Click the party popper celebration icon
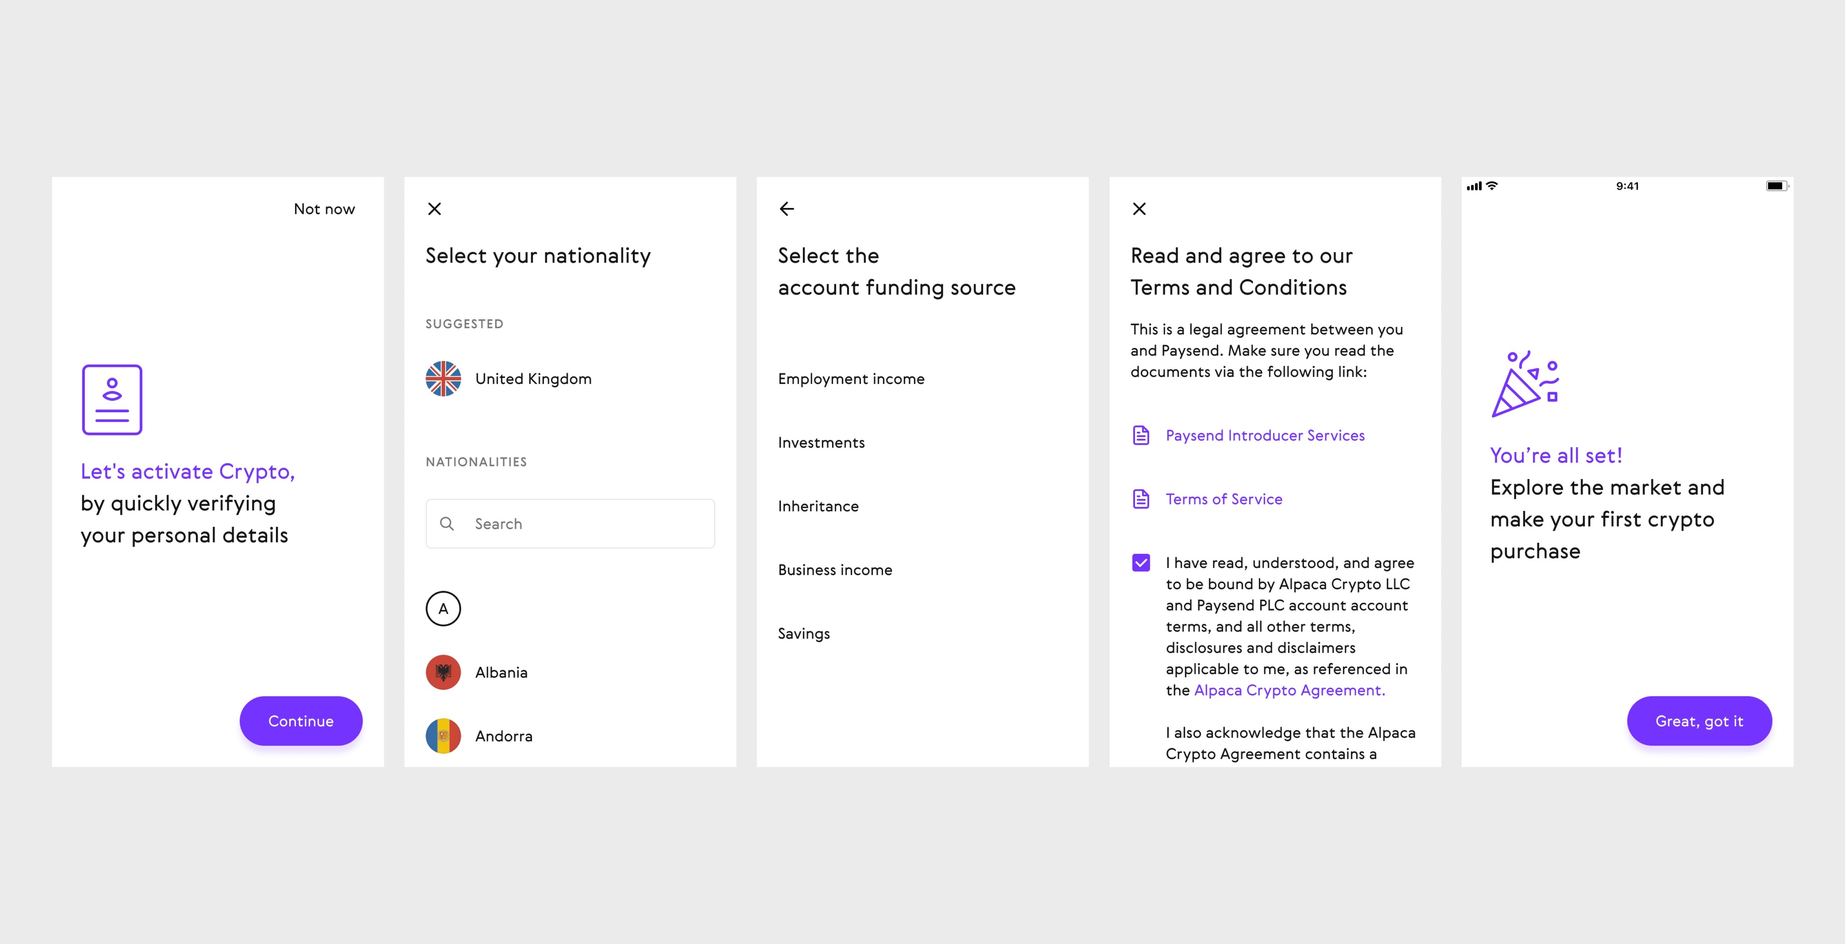 coord(1525,384)
